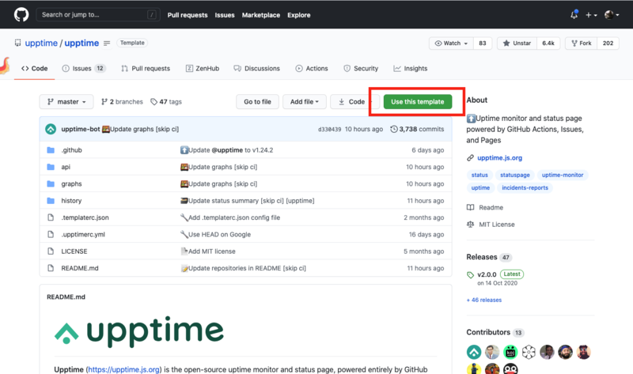Screen dimensions: 633x374
Task: Switch to the Issues tab
Action: pos(84,69)
